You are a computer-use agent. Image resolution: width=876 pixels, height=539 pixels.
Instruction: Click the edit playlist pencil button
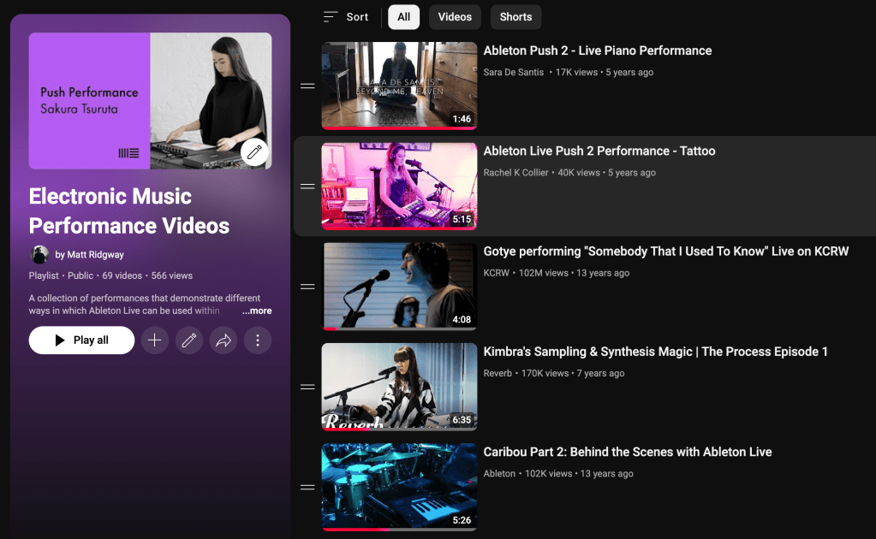188,340
